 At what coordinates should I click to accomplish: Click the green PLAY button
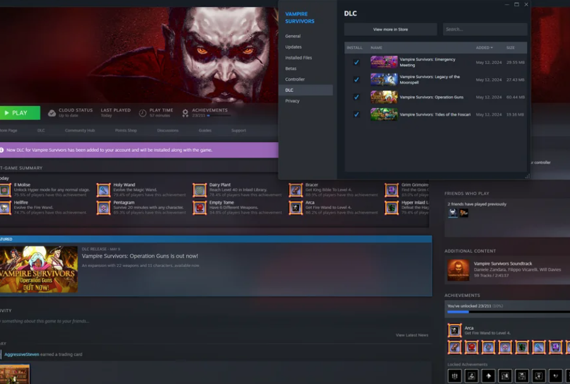click(x=20, y=113)
